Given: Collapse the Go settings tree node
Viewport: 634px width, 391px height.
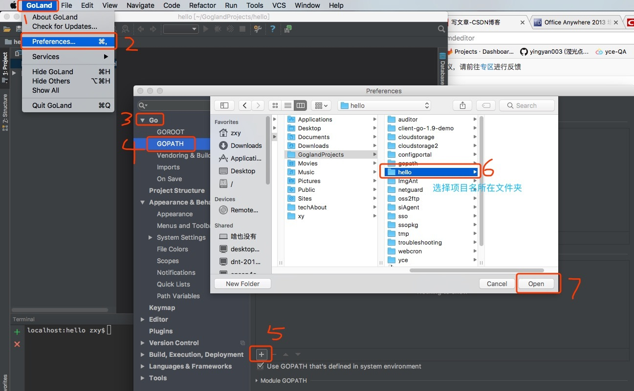Looking at the screenshot, I should (143, 120).
